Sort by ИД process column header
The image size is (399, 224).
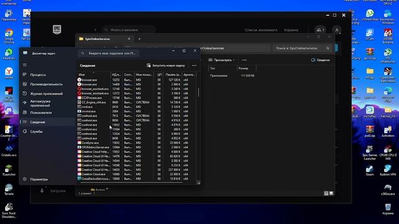(117, 75)
